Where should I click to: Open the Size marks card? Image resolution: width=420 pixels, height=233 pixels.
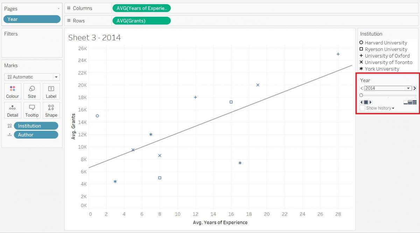[x=32, y=91]
